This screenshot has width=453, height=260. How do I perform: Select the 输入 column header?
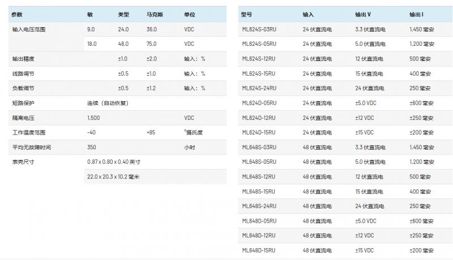pos(308,14)
